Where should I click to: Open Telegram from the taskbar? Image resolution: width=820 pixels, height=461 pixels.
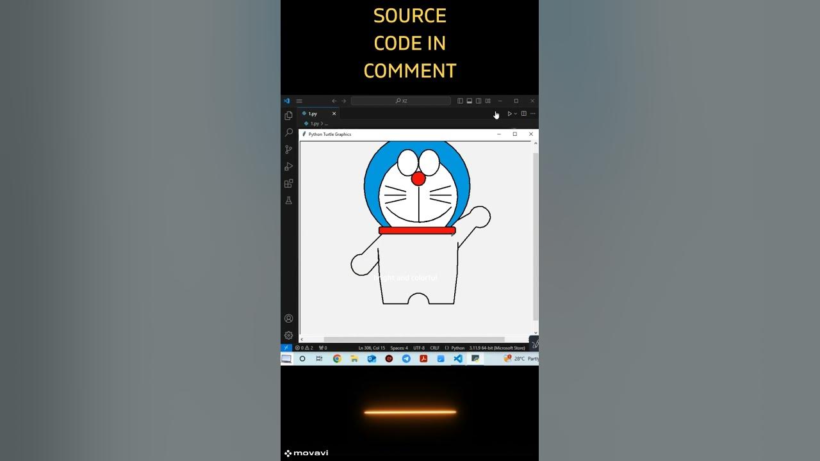[x=406, y=359]
